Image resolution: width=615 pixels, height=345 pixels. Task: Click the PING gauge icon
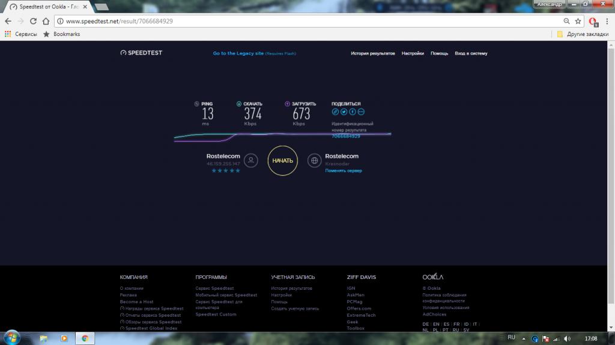(196, 104)
